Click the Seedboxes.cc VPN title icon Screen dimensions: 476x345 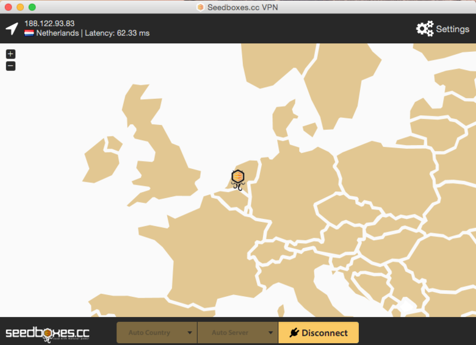pos(200,7)
